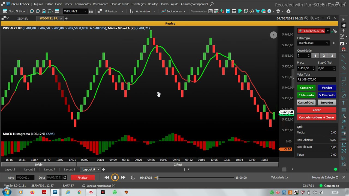
Task: Open the Ferramentas menu
Action: tap(83, 4)
